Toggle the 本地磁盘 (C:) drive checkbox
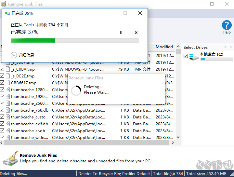The height and width of the screenshot is (177, 234). pyautogui.click(x=186, y=56)
